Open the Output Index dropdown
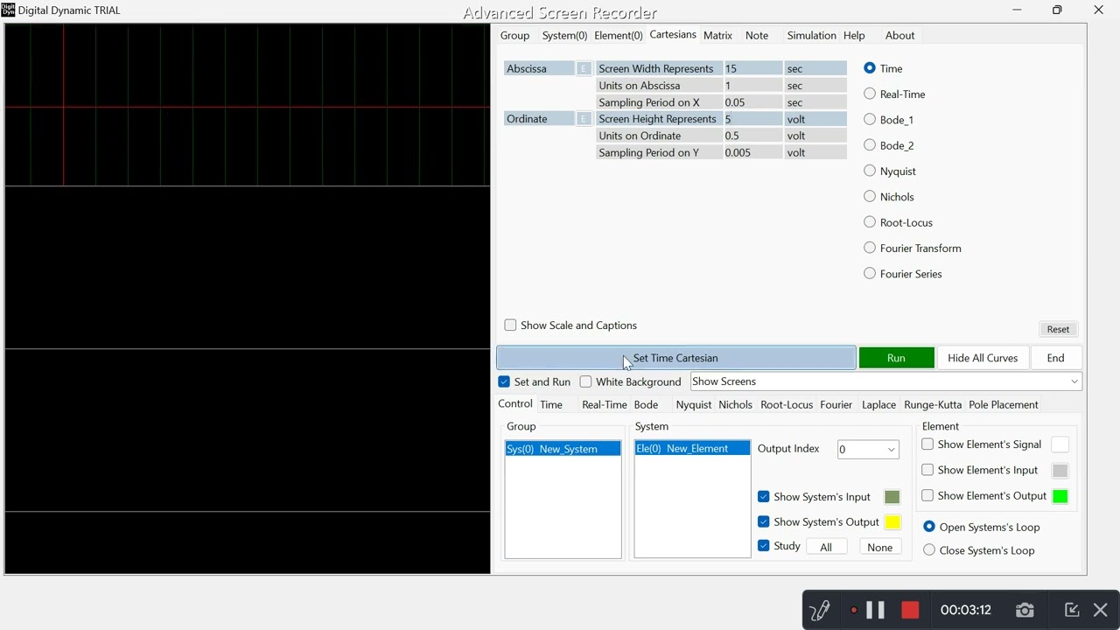Screen dimensions: 1120x630 [x=868, y=449]
